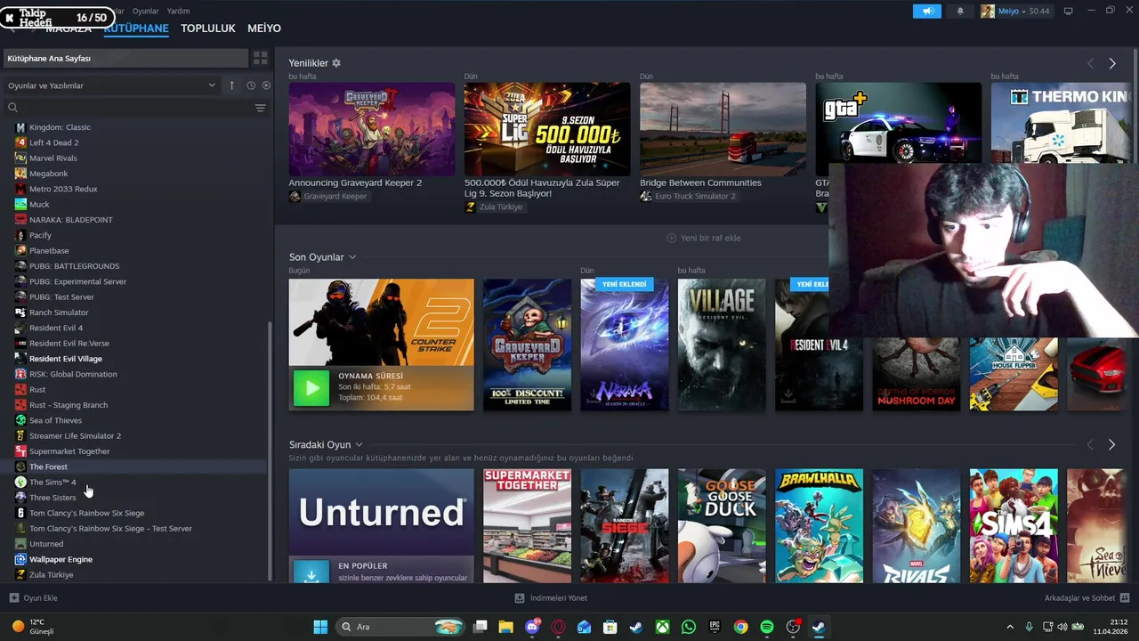
Task: Click the library search magnifier icon
Action: click(12, 108)
